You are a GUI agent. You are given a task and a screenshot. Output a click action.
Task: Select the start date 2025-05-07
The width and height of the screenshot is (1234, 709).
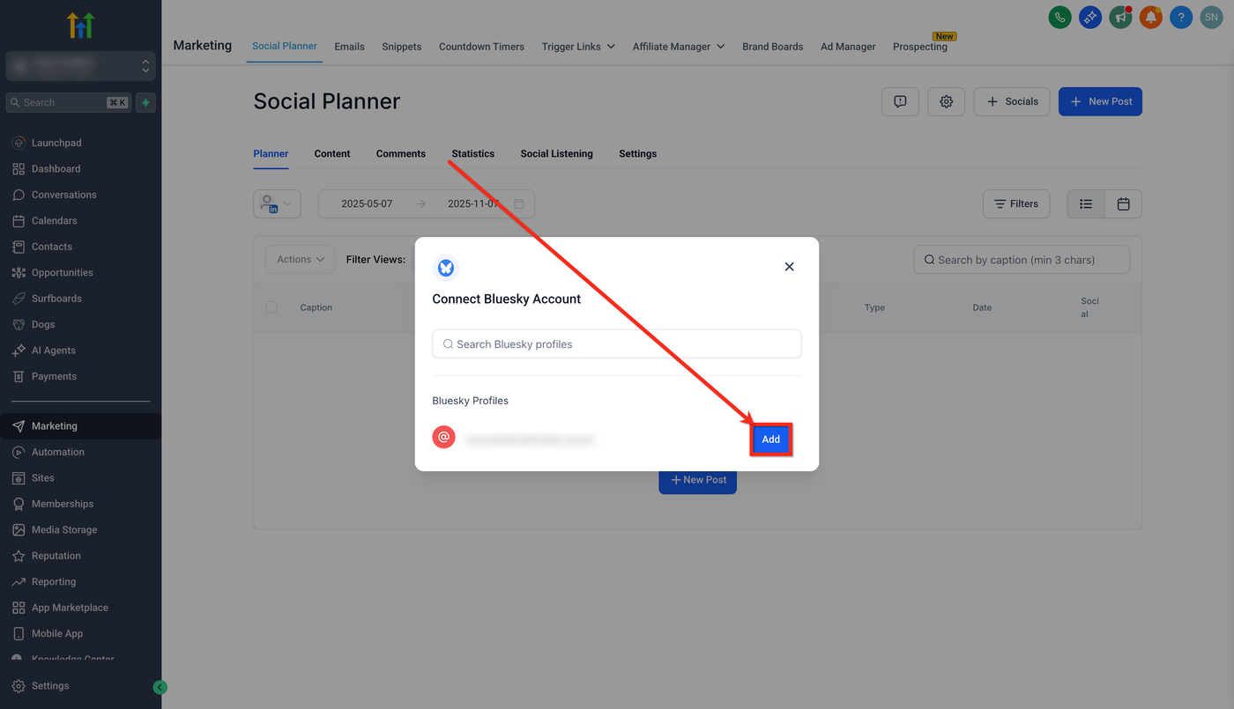(x=367, y=203)
